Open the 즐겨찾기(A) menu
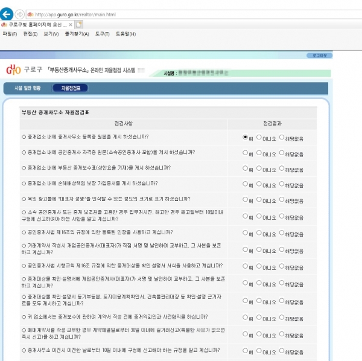The height and width of the screenshot is (361, 362). tap(77, 34)
